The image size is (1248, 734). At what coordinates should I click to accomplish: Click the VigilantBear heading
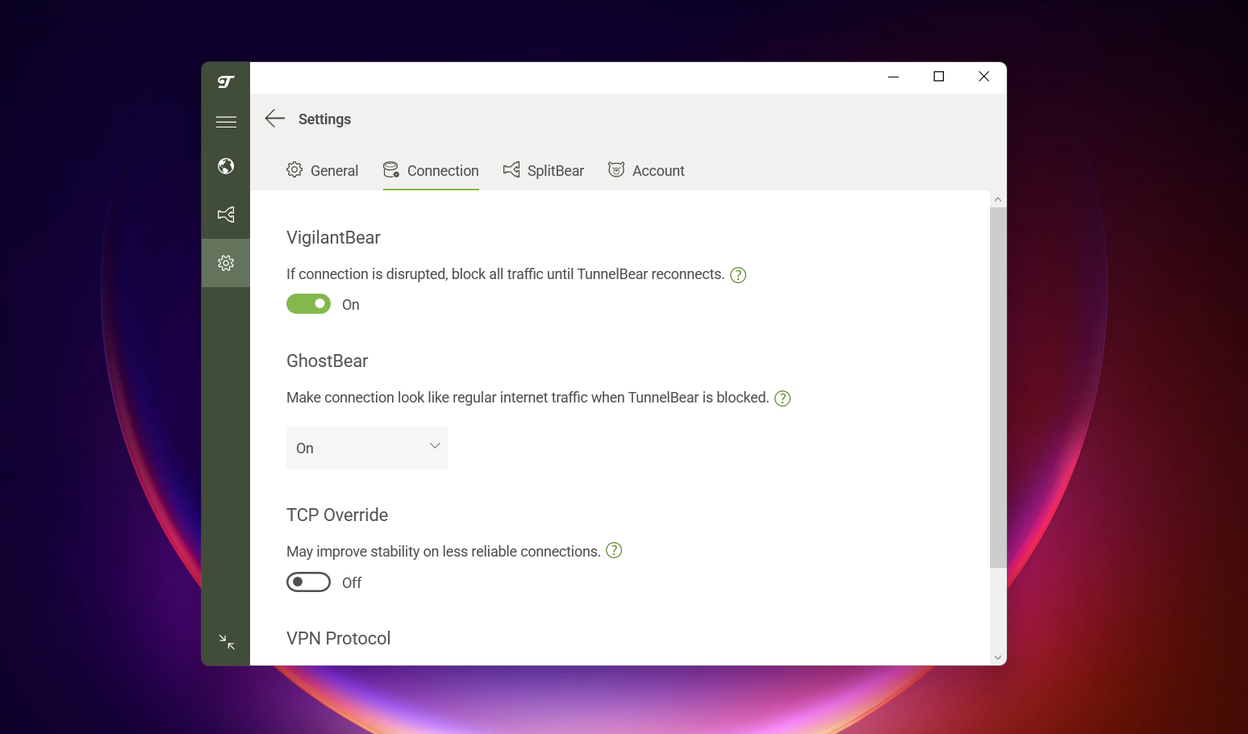point(333,237)
